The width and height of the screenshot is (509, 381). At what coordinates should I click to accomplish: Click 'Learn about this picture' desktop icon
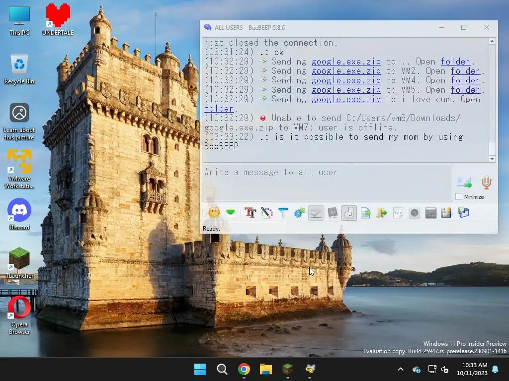pyautogui.click(x=19, y=122)
